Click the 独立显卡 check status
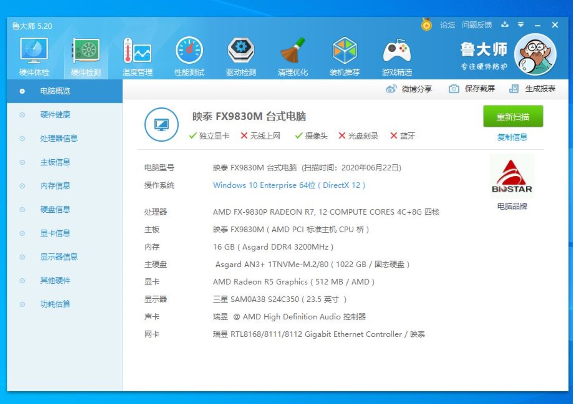 coord(209,136)
